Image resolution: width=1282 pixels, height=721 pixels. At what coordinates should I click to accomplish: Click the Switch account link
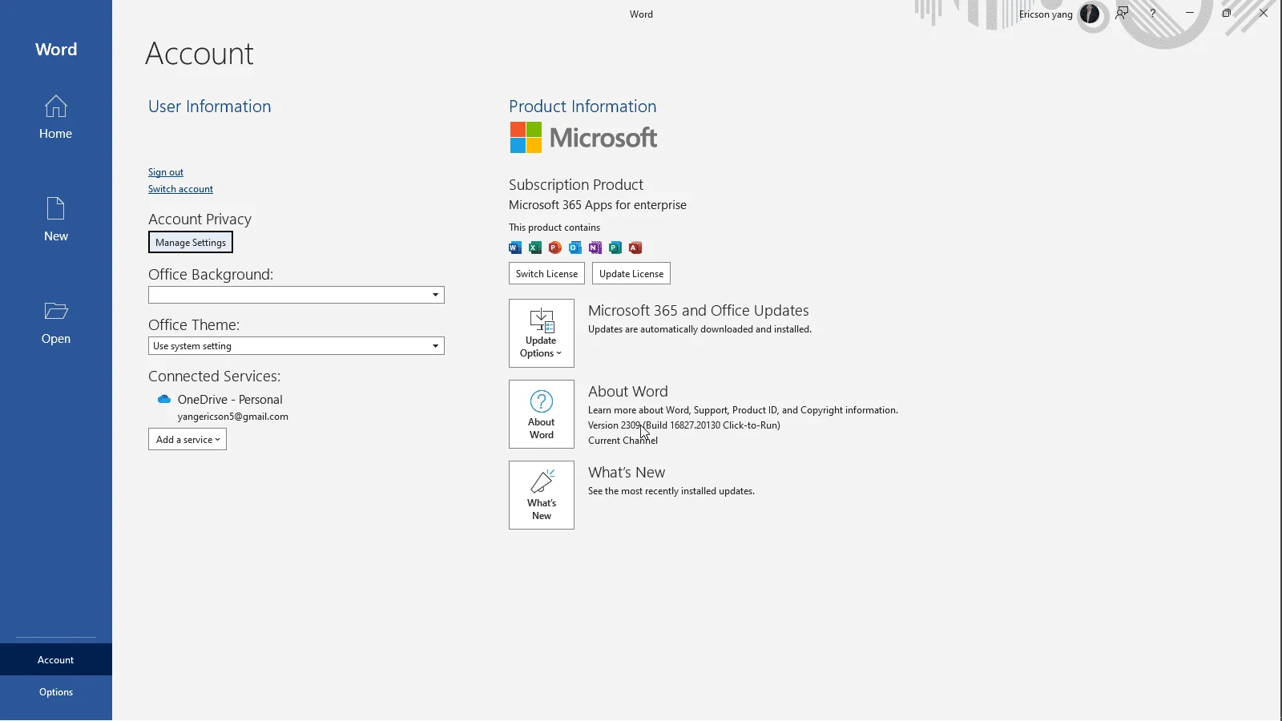[180, 189]
